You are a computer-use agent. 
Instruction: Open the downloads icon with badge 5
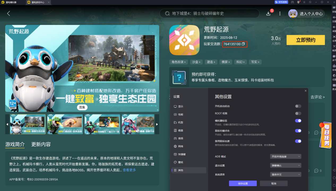(x=269, y=13)
